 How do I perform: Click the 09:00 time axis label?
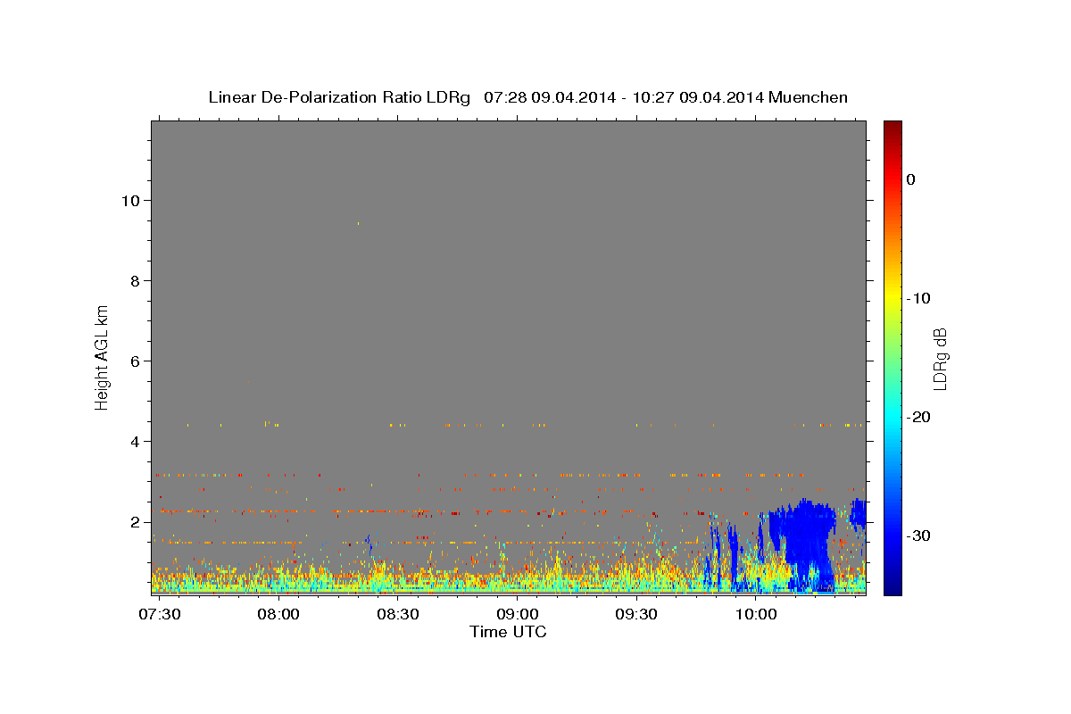point(518,615)
